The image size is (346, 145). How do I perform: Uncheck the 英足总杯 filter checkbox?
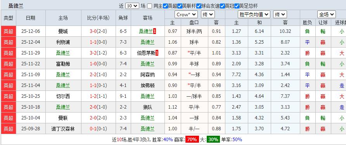pyautogui.click(x=237, y=6)
